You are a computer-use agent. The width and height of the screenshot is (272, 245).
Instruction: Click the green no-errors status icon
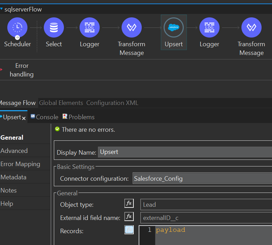57,129
